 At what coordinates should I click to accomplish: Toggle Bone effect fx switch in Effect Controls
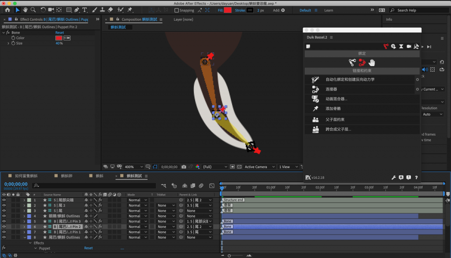(8, 33)
